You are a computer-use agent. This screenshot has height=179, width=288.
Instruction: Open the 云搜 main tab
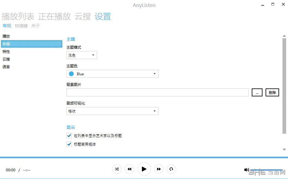(x=83, y=17)
